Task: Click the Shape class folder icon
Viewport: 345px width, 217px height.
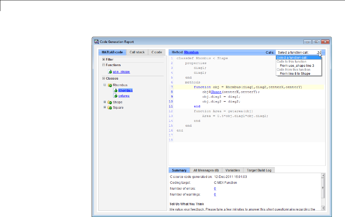Action: pyautogui.click(x=110, y=102)
